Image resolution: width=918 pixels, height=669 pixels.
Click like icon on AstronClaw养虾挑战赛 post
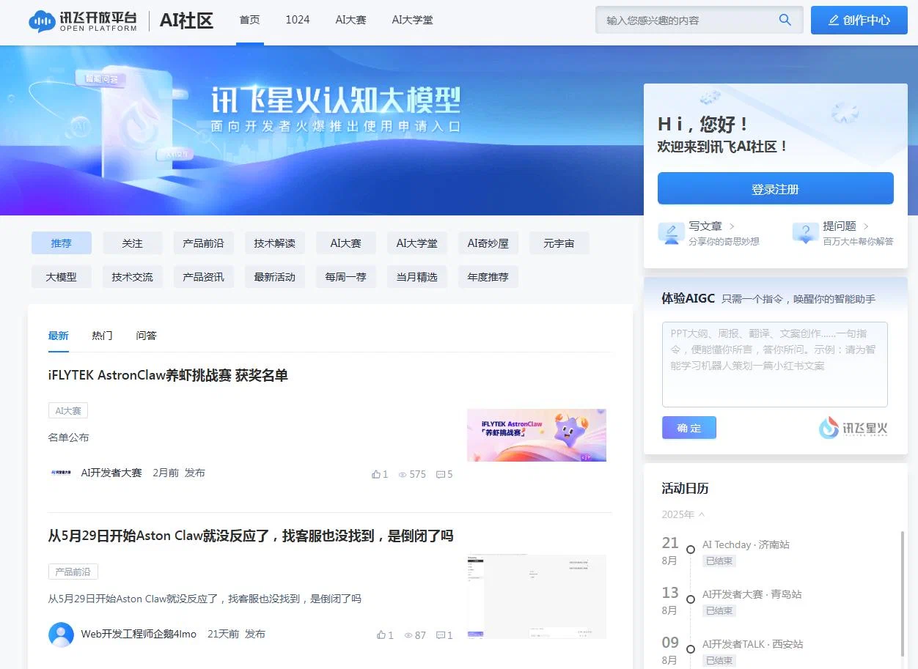376,474
